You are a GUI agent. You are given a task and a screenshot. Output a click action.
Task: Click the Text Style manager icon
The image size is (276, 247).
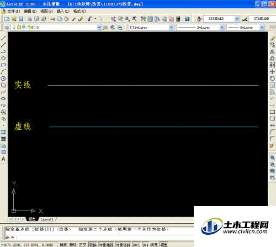tap(199, 19)
